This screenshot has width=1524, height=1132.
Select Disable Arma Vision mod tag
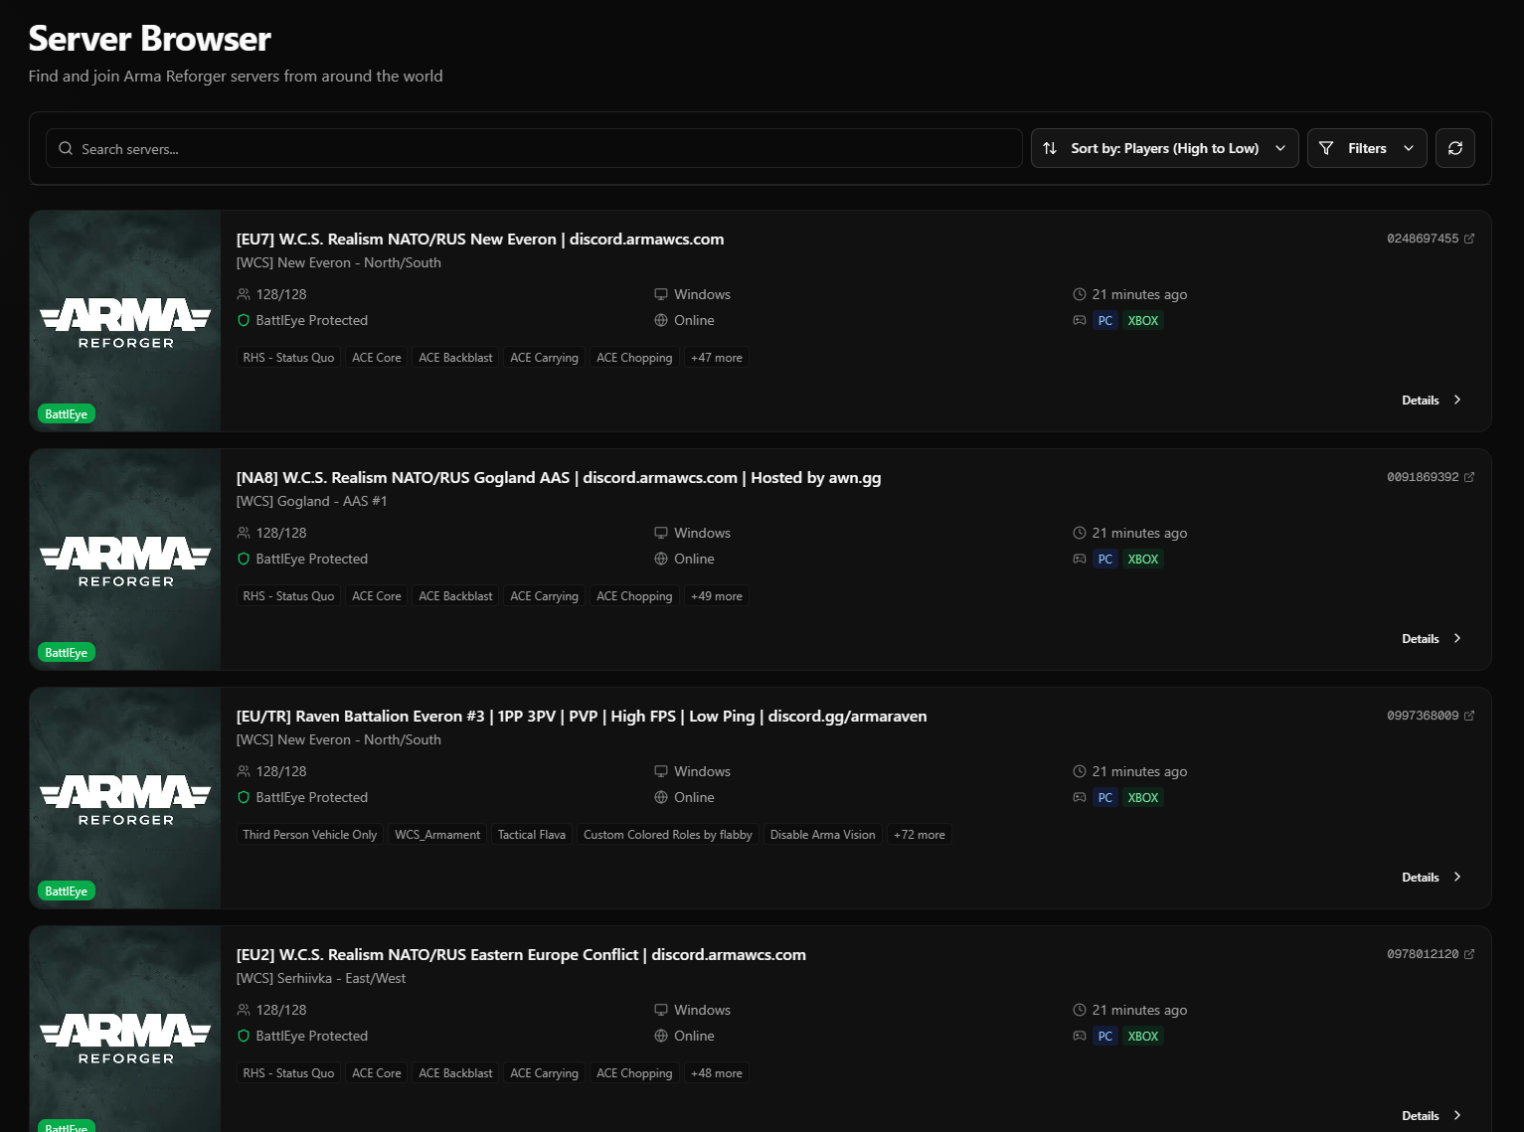click(823, 835)
